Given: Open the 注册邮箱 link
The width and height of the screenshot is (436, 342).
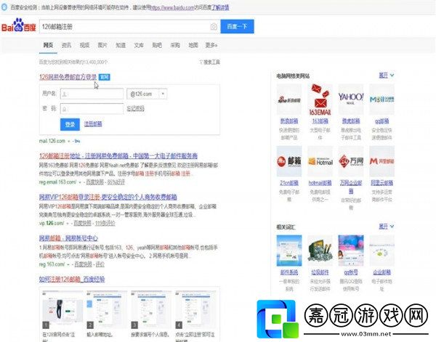Looking at the screenshot, I should pyautogui.click(x=93, y=123).
